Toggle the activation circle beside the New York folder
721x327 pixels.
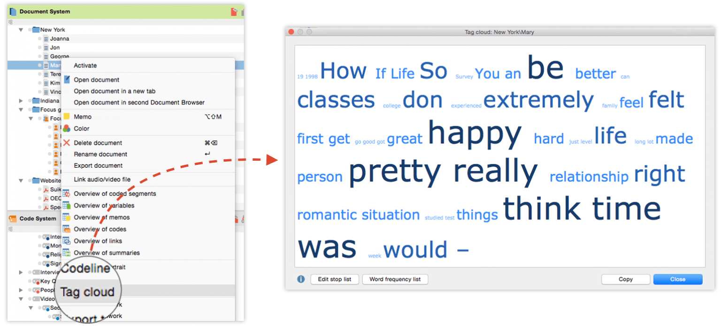point(30,30)
